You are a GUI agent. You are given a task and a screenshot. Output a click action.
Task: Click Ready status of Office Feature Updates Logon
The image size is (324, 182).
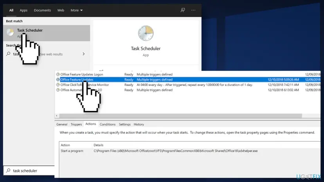(129, 74)
